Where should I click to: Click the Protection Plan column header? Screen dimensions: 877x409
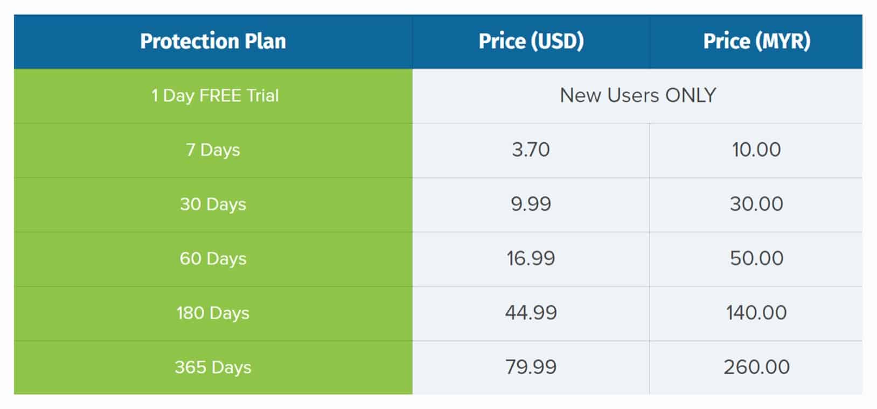coord(213,41)
